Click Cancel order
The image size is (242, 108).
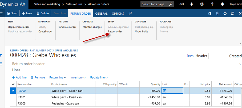pyautogui.click(x=46, y=31)
